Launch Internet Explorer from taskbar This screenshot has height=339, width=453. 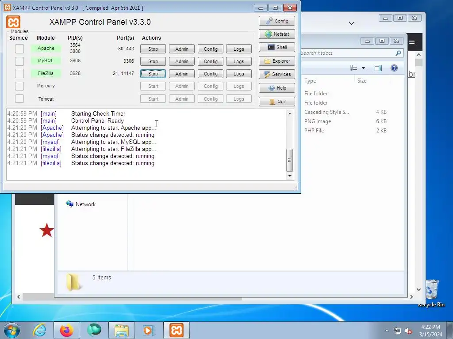39,330
